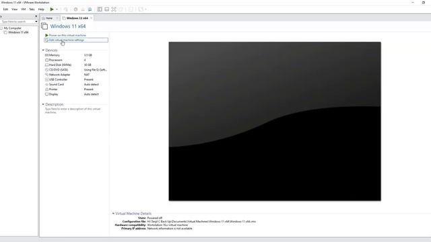431x242 pixels.
Task: Enter full screen mode via toolbar icon
Action: (114, 9)
